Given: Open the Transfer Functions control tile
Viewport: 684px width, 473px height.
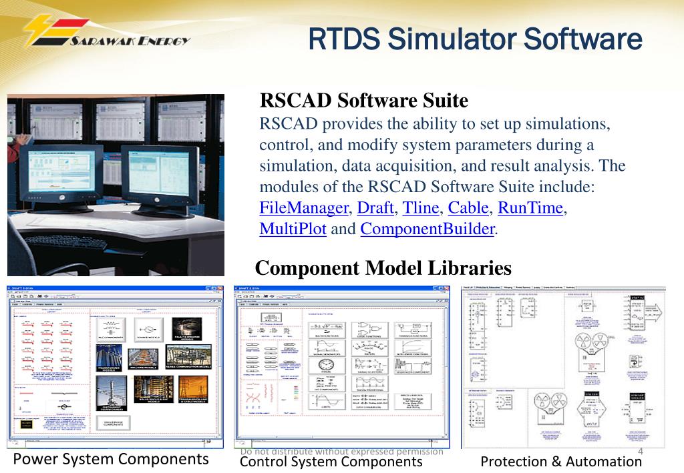Looking at the screenshot, I should point(412,330).
